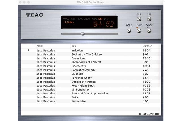181x121 pixels.
Task: Pause playback with the PAUSE button
Action: pos(149,31)
